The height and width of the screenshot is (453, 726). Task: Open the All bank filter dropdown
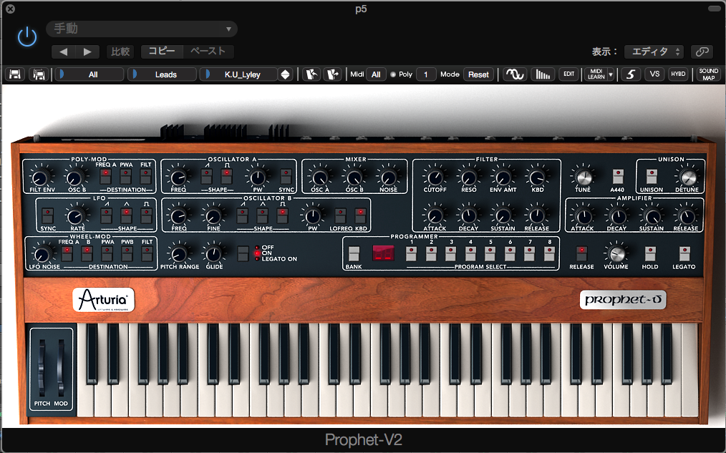(89, 74)
